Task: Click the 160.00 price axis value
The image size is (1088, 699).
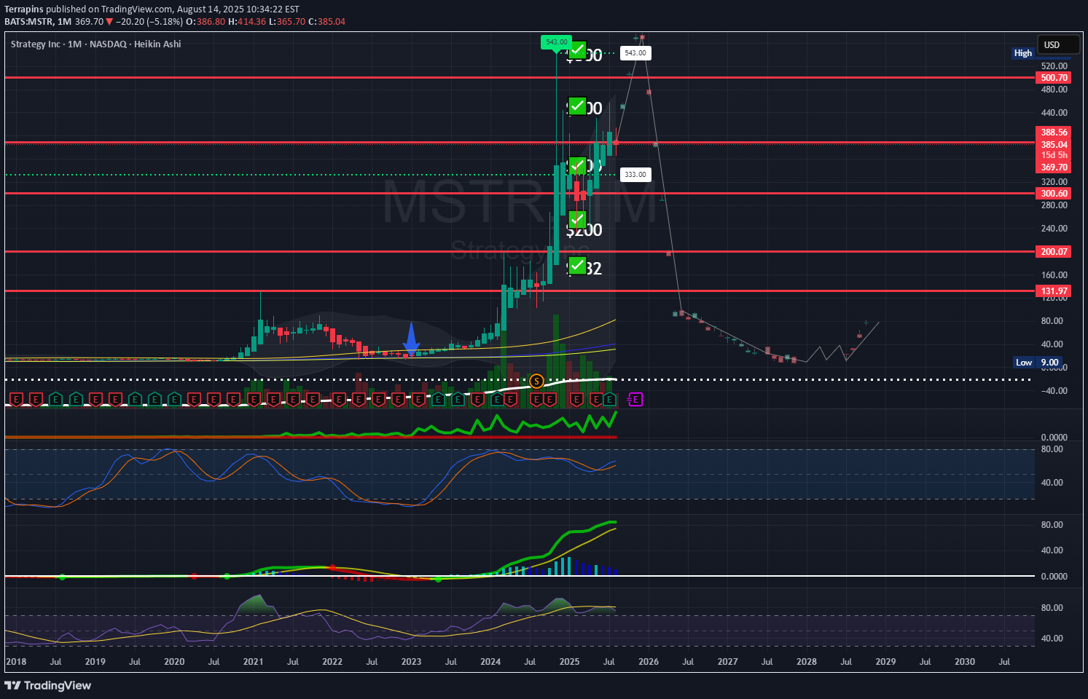Action: point(1054,275)
